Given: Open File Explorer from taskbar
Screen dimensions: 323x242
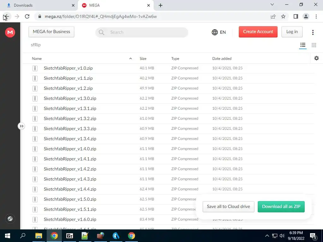Looking at the screenshot, I should coord(38,236).
